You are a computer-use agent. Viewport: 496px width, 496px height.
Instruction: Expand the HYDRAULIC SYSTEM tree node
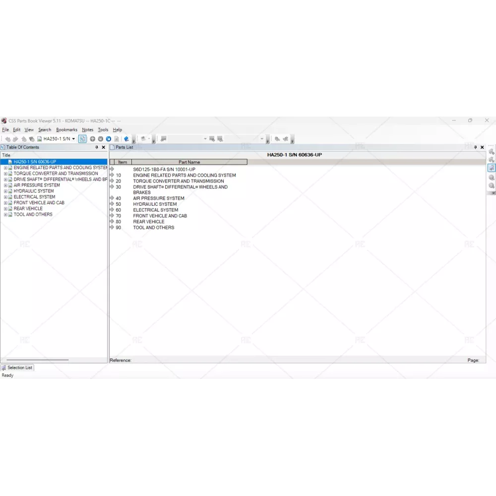tap(5, 191)
